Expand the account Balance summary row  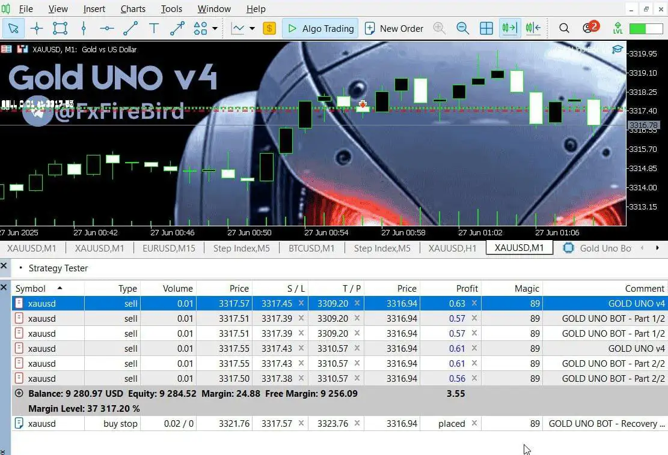coord(19,393)
